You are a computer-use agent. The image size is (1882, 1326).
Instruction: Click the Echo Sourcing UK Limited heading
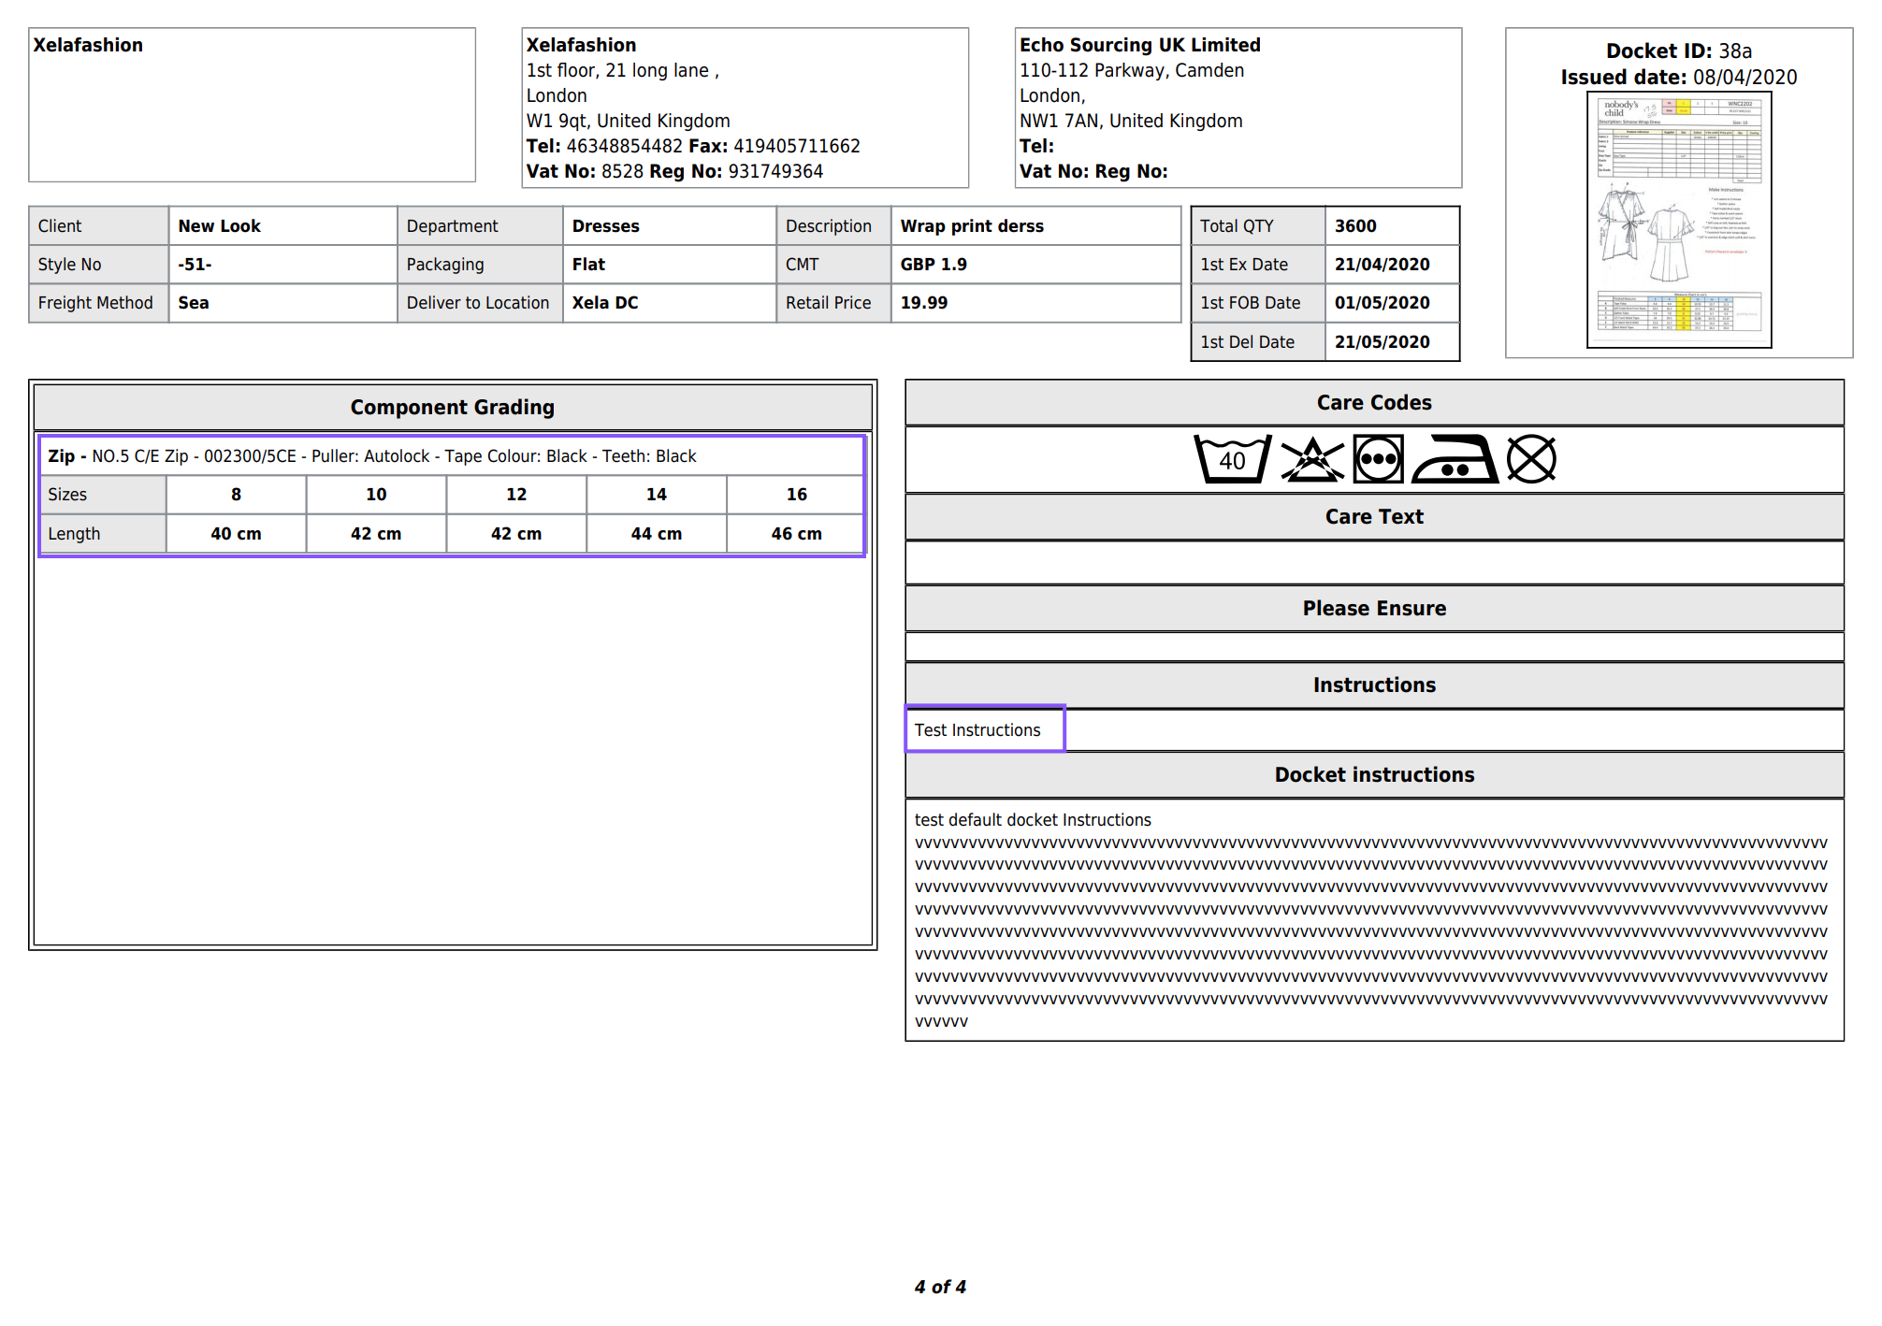1139,45
